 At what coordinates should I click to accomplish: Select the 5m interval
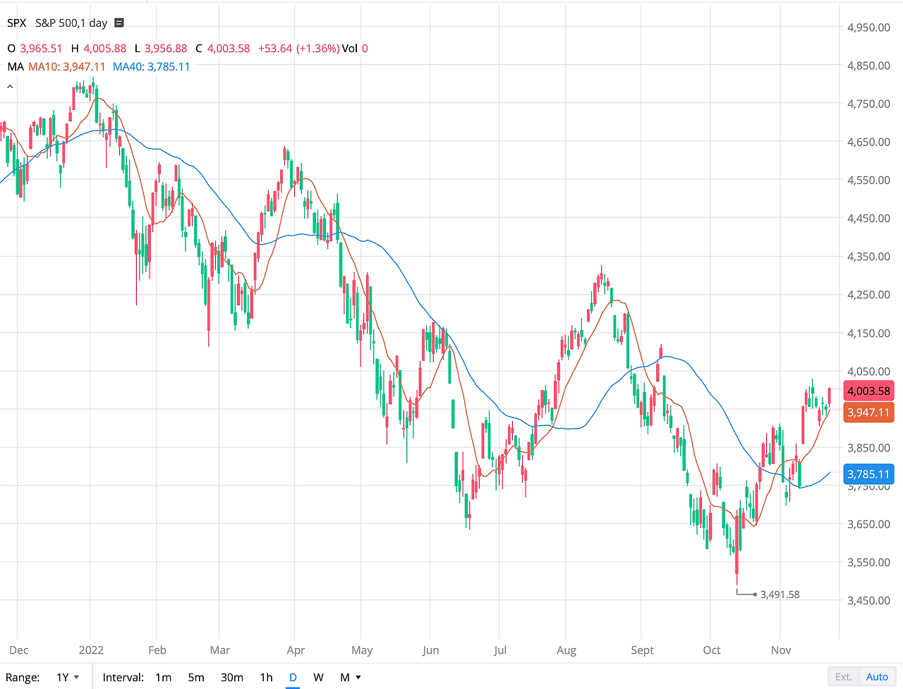[x=195, y=677]
